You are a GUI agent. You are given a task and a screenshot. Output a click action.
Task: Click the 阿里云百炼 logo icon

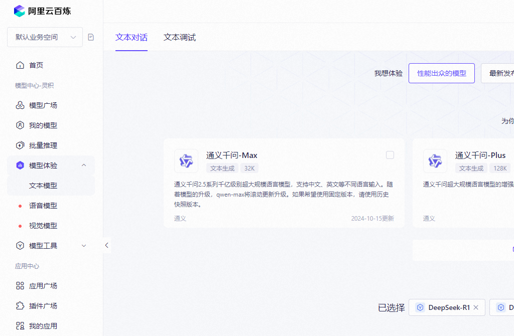click(x=20, y=11)
